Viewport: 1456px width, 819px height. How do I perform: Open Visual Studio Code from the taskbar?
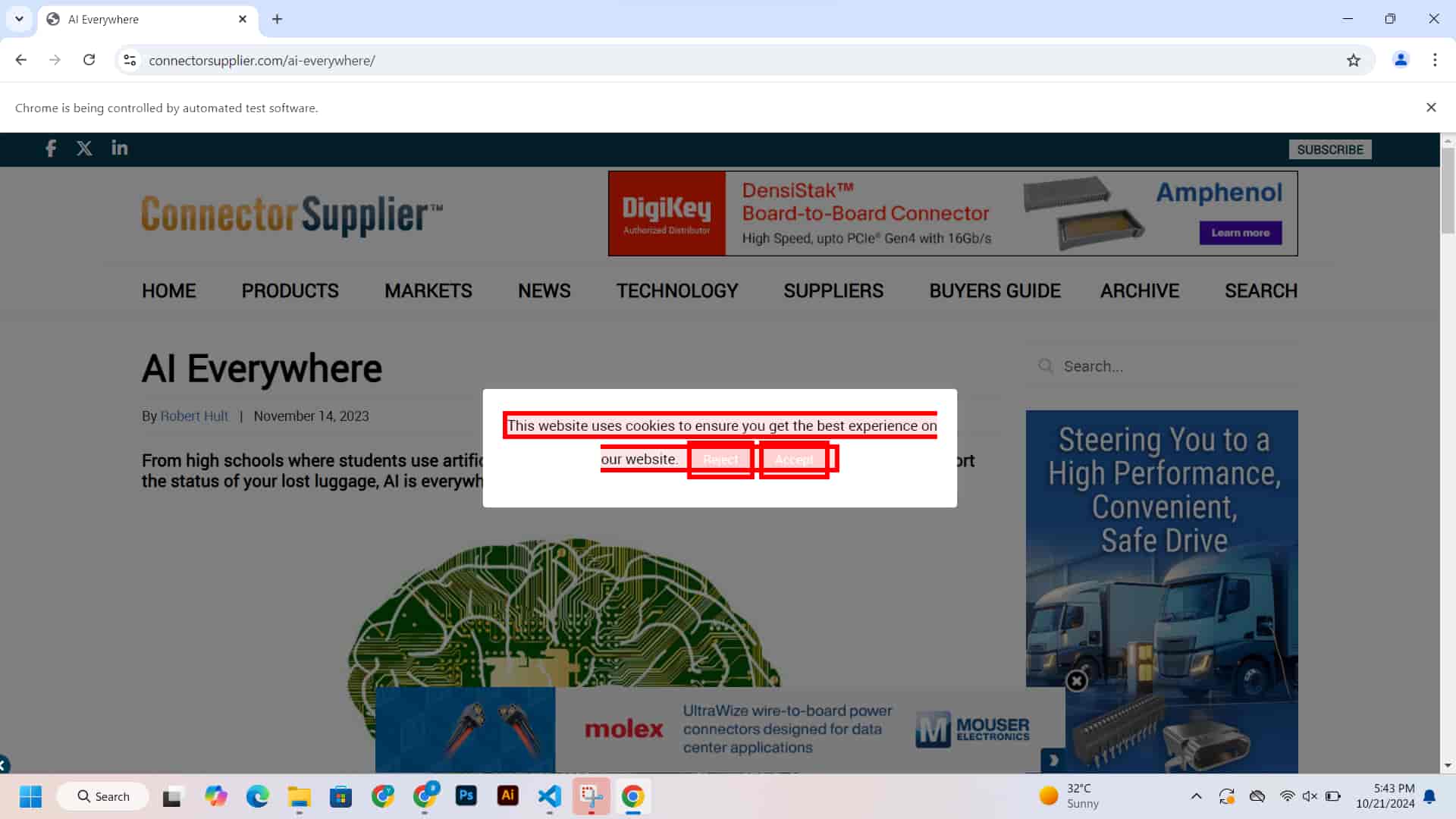[x=550, y=796]
